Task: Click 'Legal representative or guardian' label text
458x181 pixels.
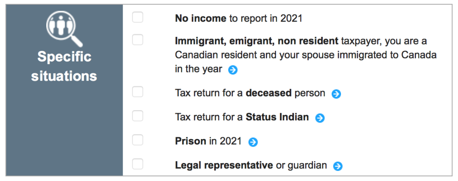Action: pos(251,165)
